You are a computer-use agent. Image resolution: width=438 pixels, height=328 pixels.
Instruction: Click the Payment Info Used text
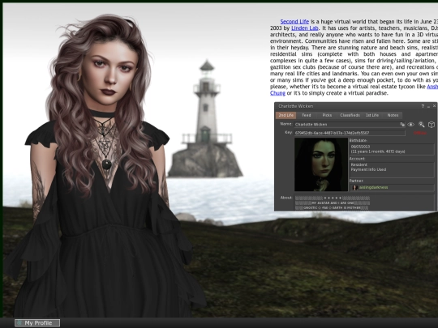[368, 169]
